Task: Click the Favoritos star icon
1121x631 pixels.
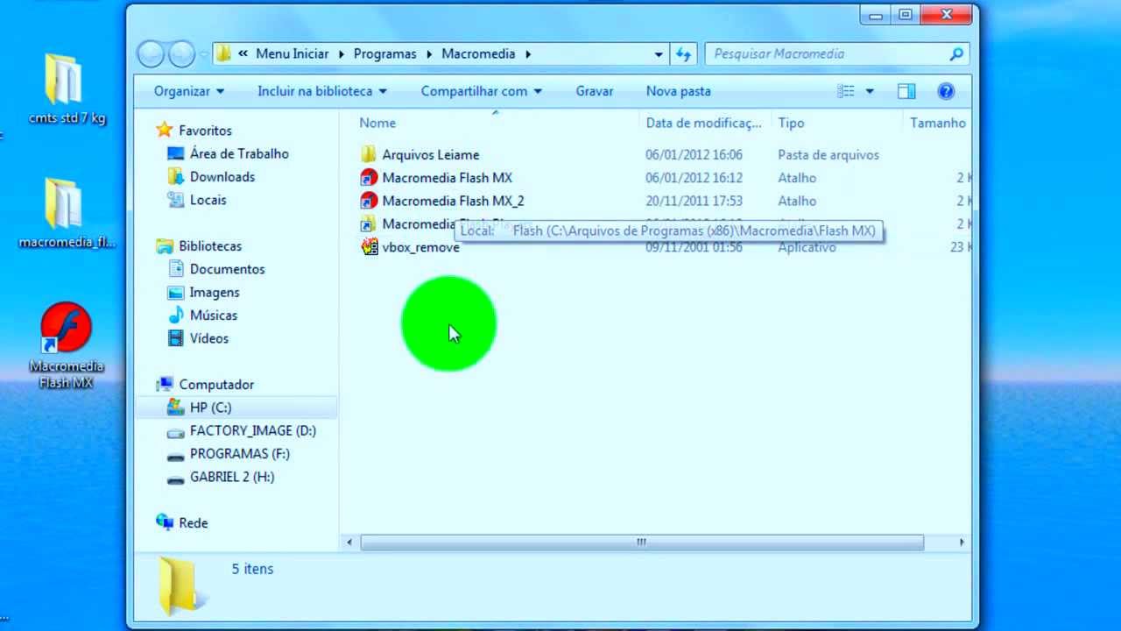Action: tap(164, 131)
